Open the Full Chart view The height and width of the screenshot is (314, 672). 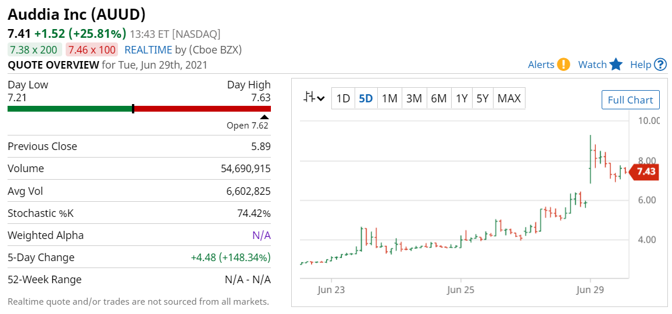click(x=630, y=100)
